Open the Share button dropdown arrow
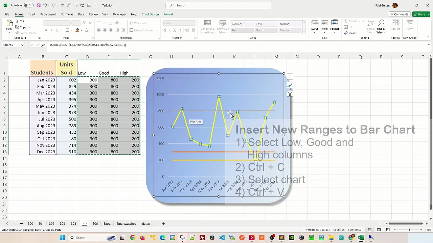433x243 pixels. click(x=428, y=14)
